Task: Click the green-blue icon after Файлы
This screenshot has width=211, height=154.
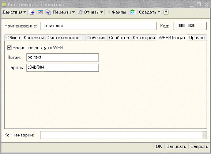Action: point(132,12)
